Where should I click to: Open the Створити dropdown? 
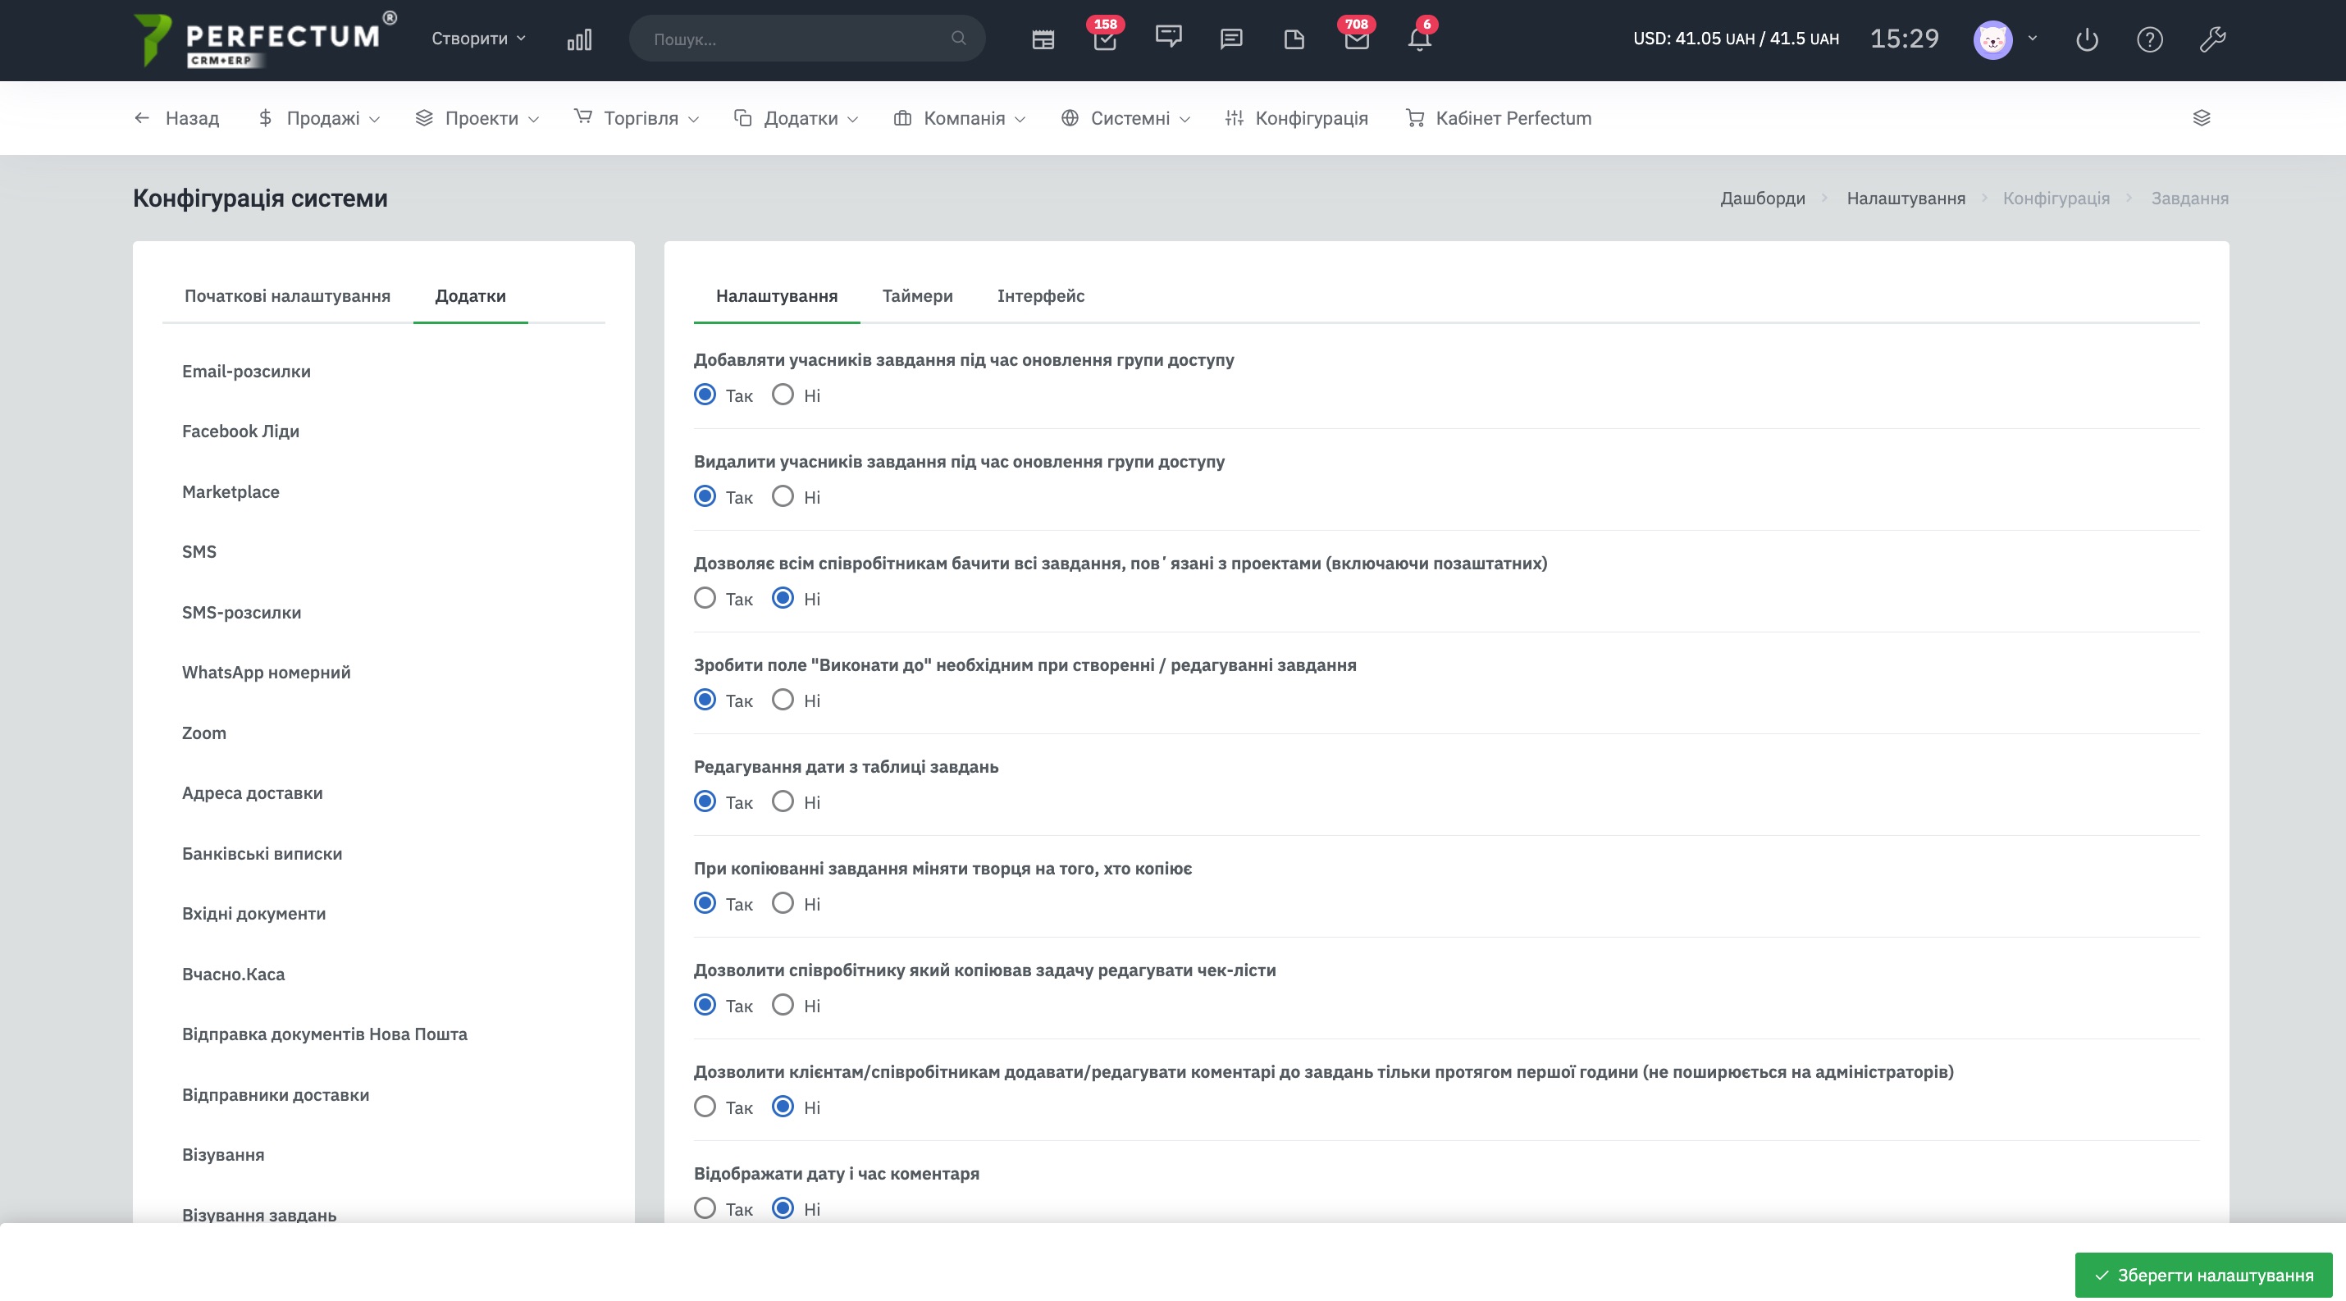[x=478, y=39]
